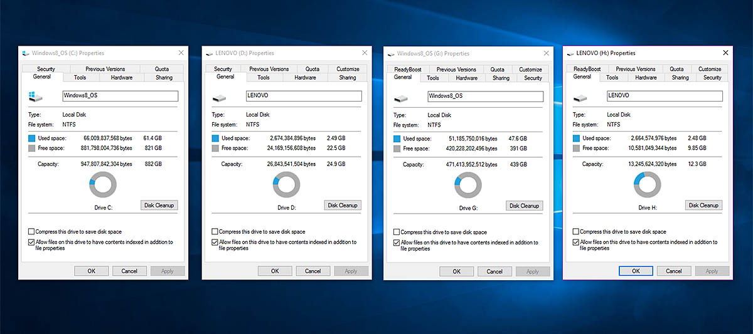The width and height of the screenshot is (753, 334).
Task: Click title bar icon of Windows8_OS (C:) Properties
Action: click(x=25, y=54)
